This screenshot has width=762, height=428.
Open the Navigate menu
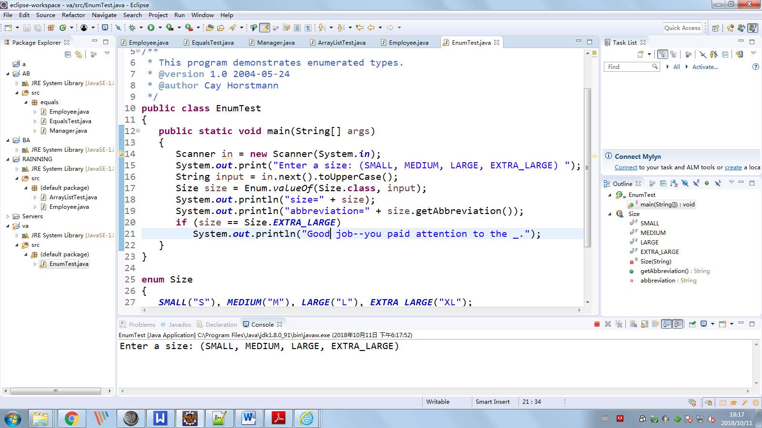pos(104,15)
